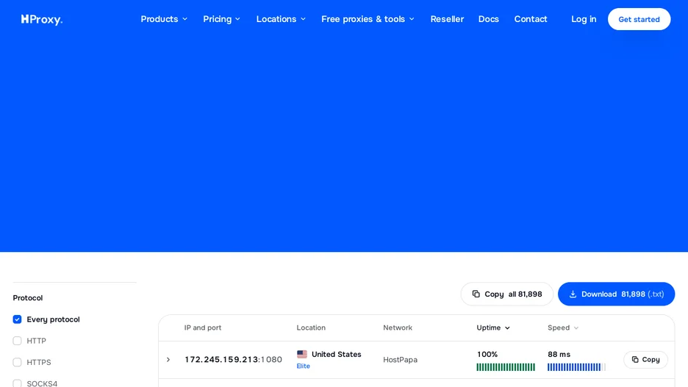Click the green uptime bar
Screen dimensions: 688x387
pyautogui.click(x=506, y=367)
